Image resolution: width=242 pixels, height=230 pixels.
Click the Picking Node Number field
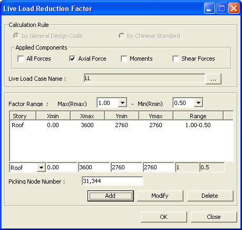point(112,181)
